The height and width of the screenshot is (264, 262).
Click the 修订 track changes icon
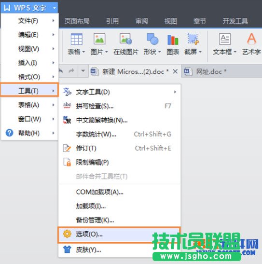67,148
